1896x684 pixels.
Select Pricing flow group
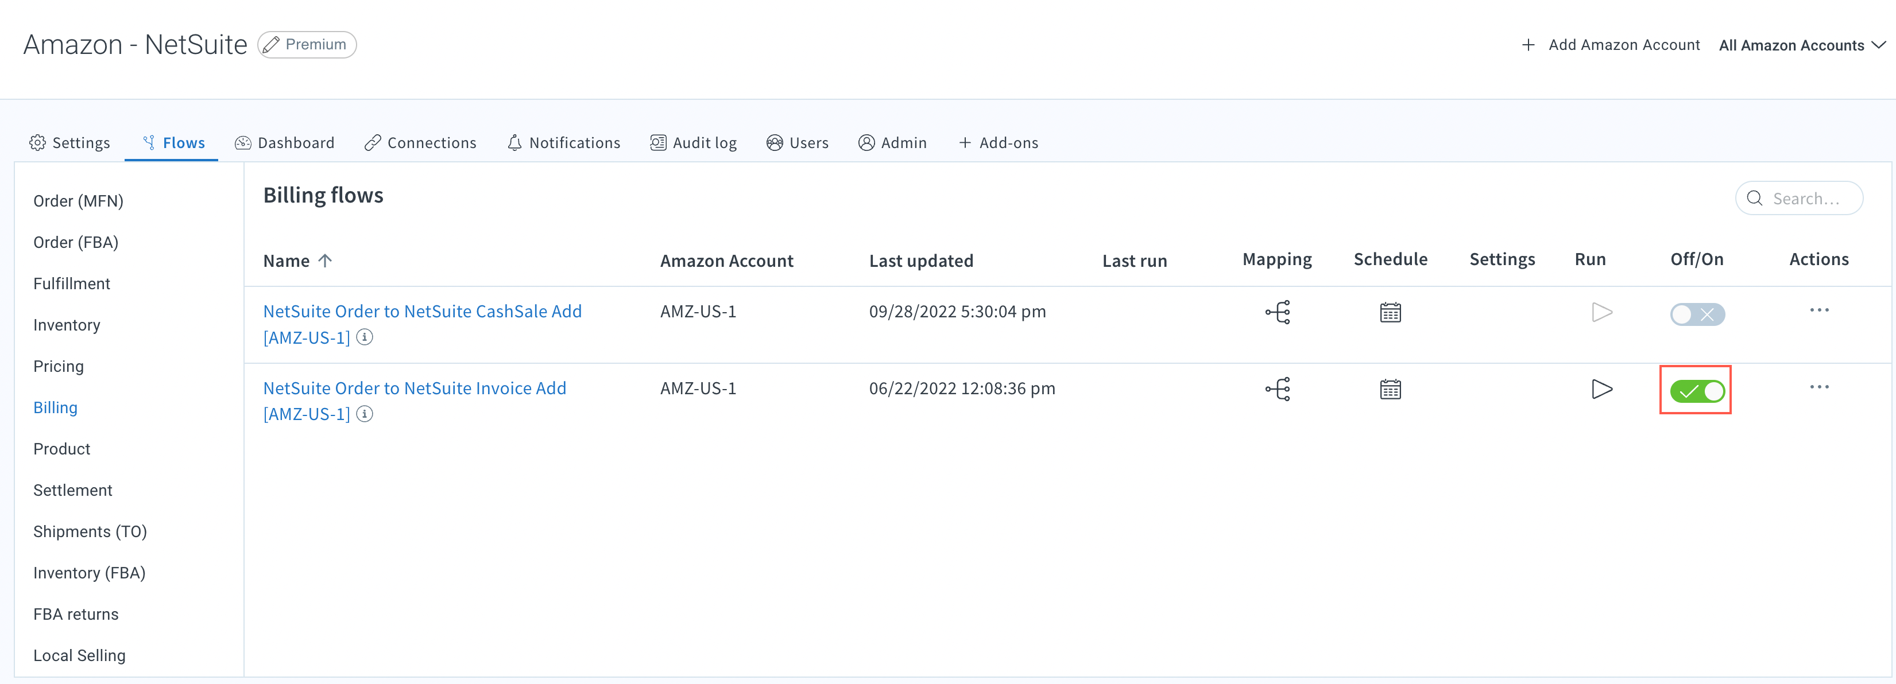click(x=58, y=366)
